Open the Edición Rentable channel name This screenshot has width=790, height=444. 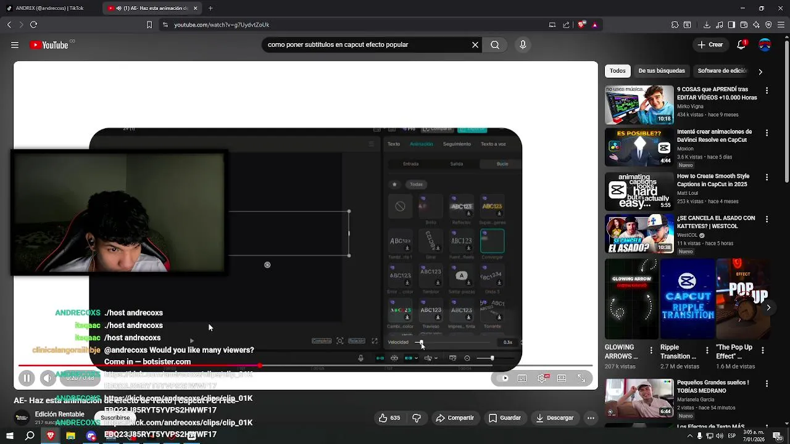pyautogui.click(x=60, y=414)
